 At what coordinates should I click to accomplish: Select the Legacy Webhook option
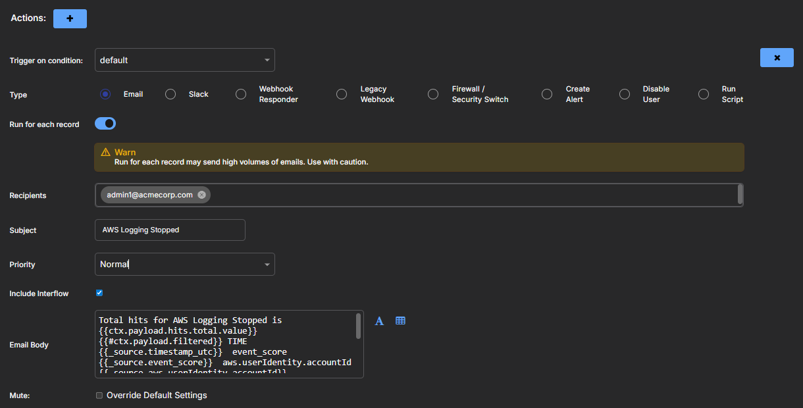click(x=342, y=94)
